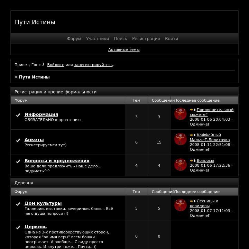This screenshot has width=249, height=249.
Task: Open the Участники menu item
Action: [98, 39]
